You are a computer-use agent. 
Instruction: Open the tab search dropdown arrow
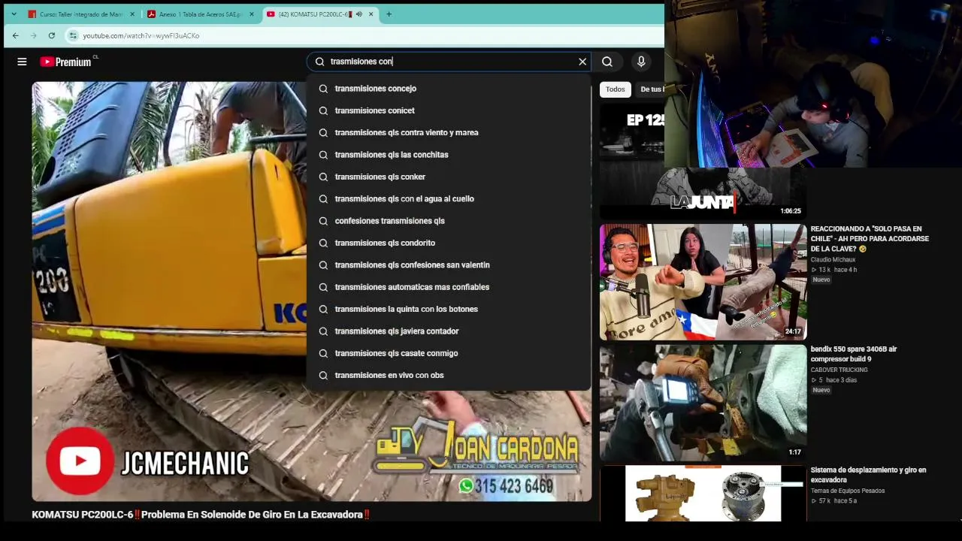pyautogui.click(x=14, y=14)
